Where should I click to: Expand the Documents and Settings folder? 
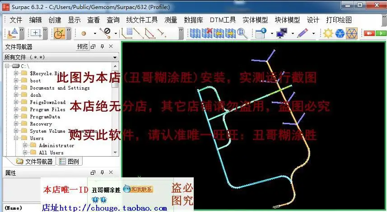click(x=16, y=88)
